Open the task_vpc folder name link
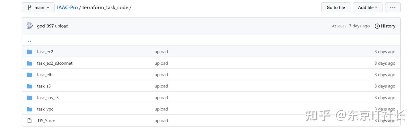416x132 pixels. click(45, 109)
